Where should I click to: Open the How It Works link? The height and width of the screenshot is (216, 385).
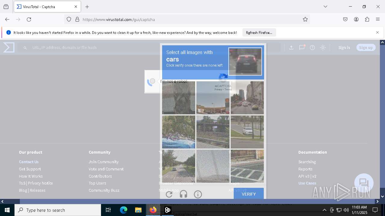pos(31,176)
